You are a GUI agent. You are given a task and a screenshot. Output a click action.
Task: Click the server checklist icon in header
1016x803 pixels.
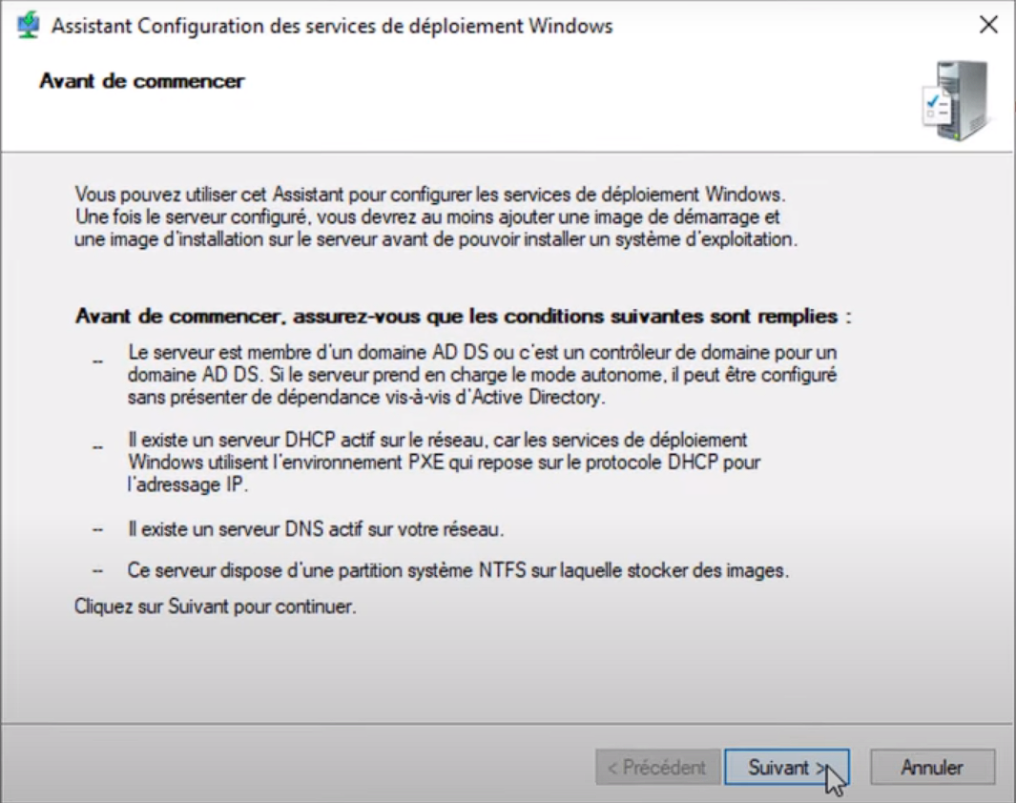click(x=957, y=100)
